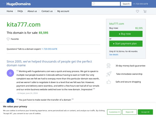The width and height of the screenshot is (156, 117).
Task: Click the Start payment plan button
Action: [126, 44]
